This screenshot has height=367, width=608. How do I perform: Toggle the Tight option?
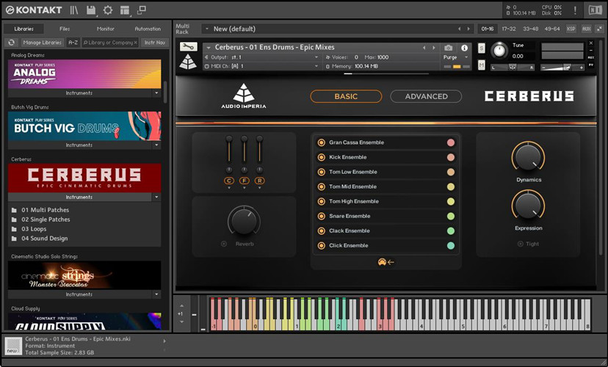click(x=521, y=244)
